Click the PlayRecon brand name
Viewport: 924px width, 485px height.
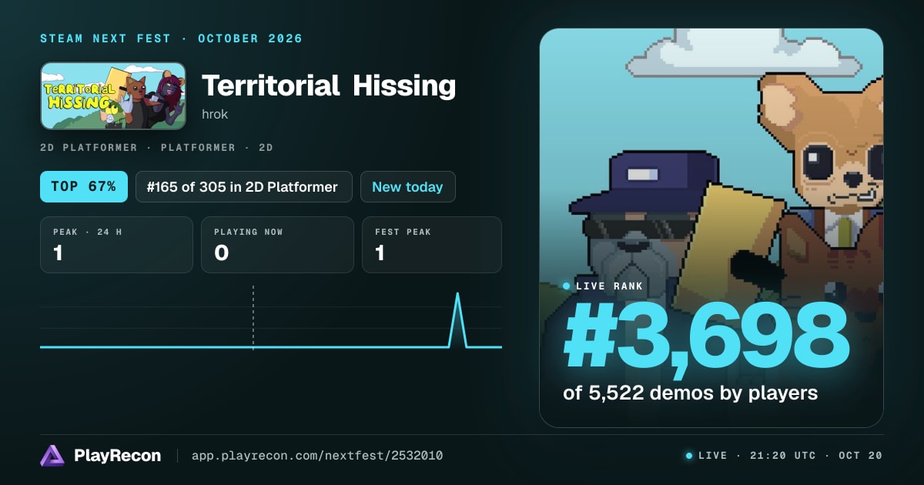coord(117,456)
